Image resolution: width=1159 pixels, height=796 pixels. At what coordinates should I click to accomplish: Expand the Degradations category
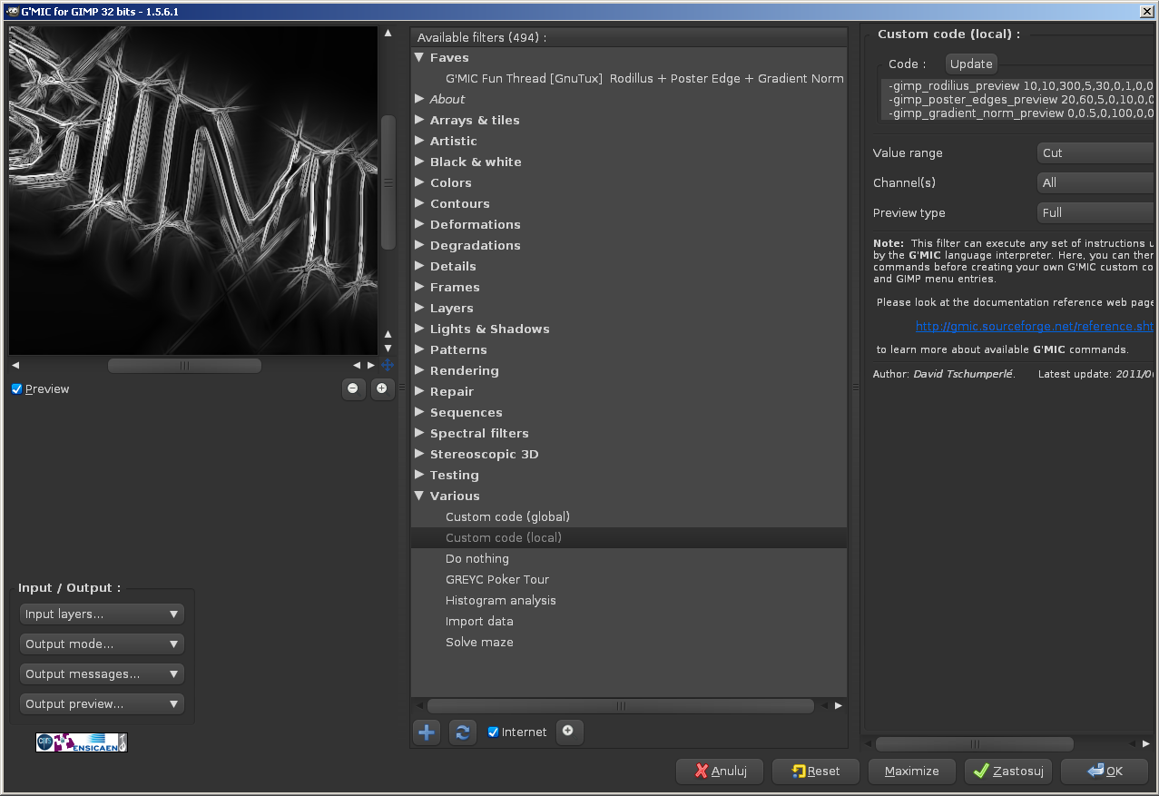(419, 245)
